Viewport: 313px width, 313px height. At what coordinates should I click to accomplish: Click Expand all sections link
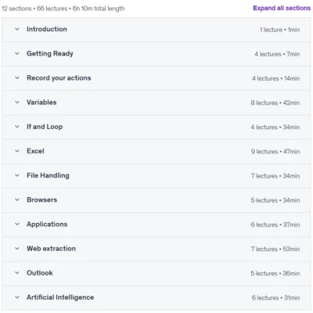282,8
